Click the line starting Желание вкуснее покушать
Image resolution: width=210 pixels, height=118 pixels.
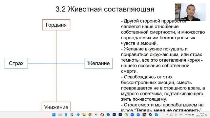click(154, 49)
